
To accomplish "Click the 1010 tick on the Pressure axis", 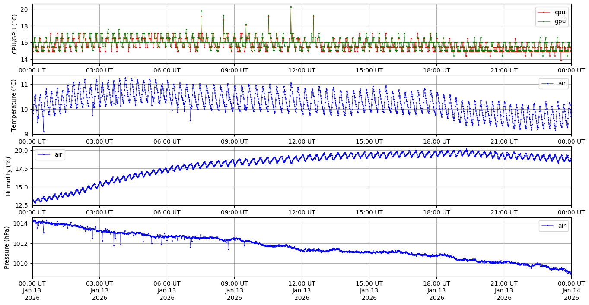I will (21, 263).
